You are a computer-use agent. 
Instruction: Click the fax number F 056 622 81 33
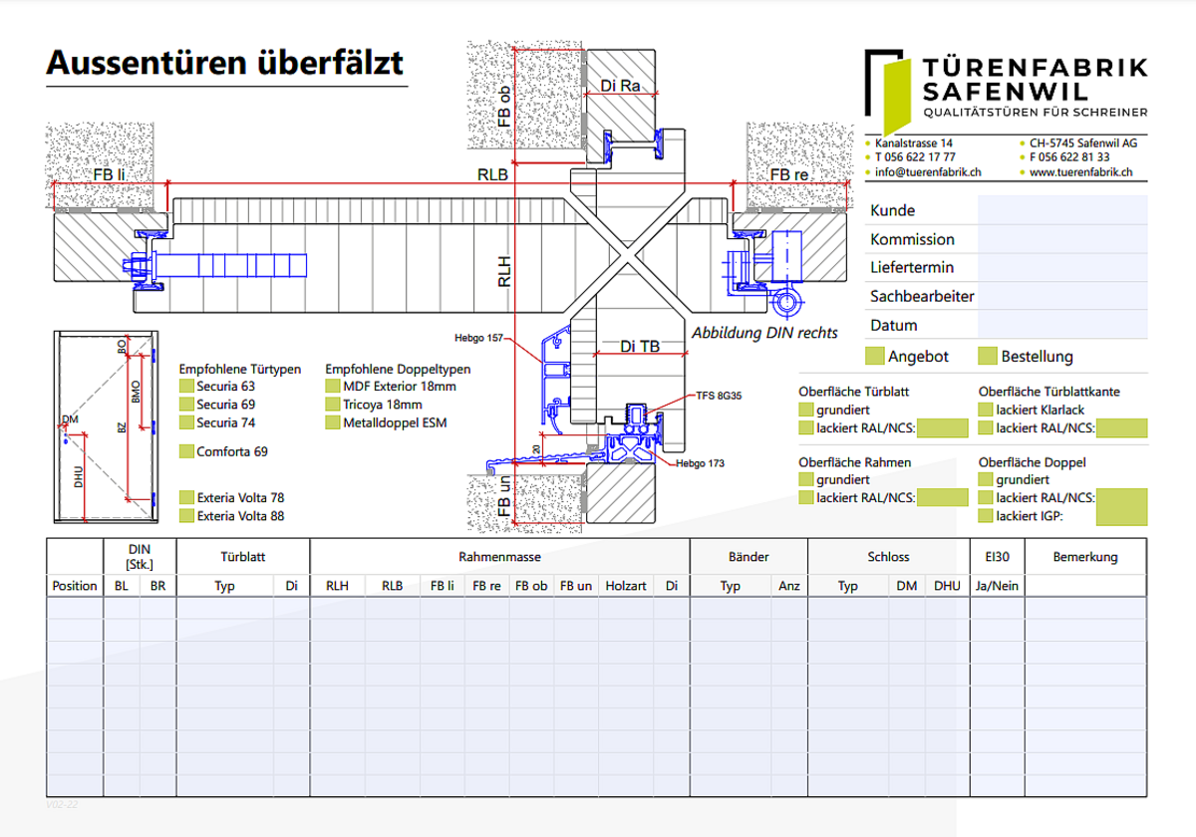pos(1069,157)
